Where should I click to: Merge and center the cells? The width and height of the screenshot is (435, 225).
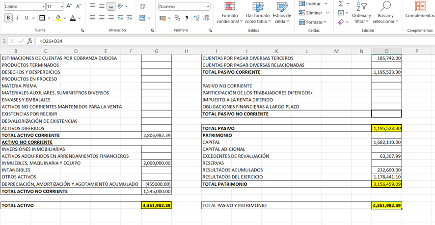tap(142, 18)
